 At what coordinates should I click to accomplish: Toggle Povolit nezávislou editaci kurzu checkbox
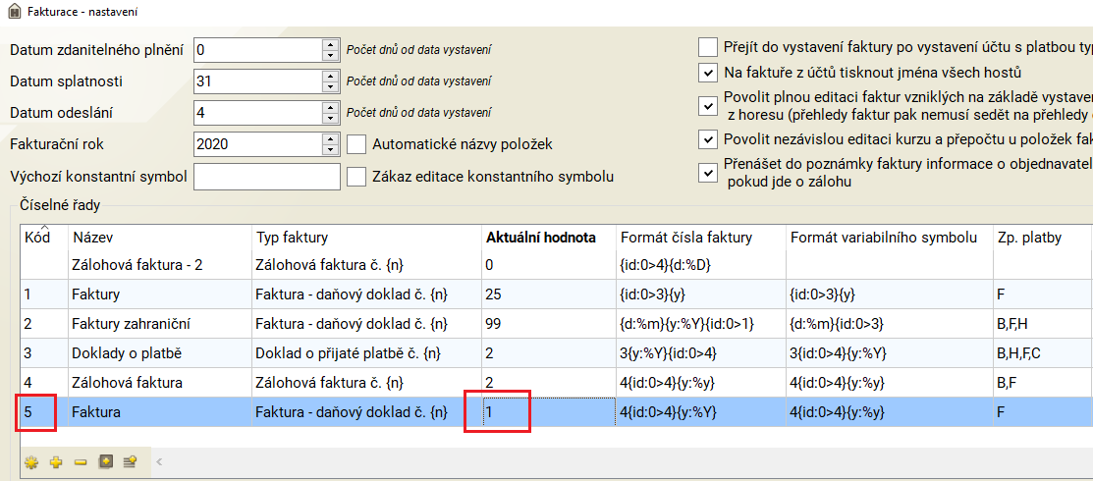pos(707,138)
